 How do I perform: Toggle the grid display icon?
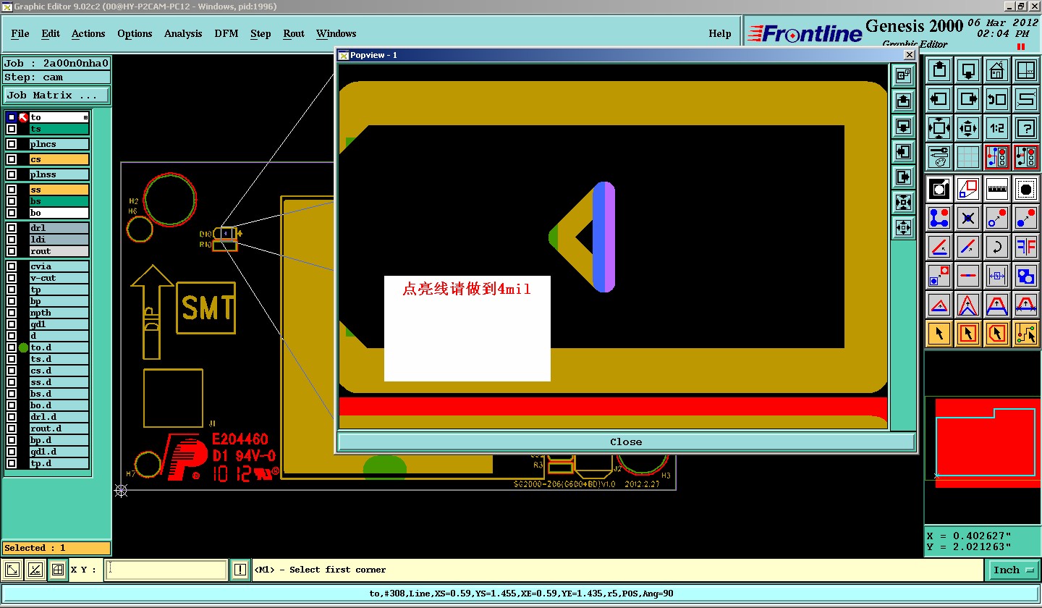click(x=968, y=156)
